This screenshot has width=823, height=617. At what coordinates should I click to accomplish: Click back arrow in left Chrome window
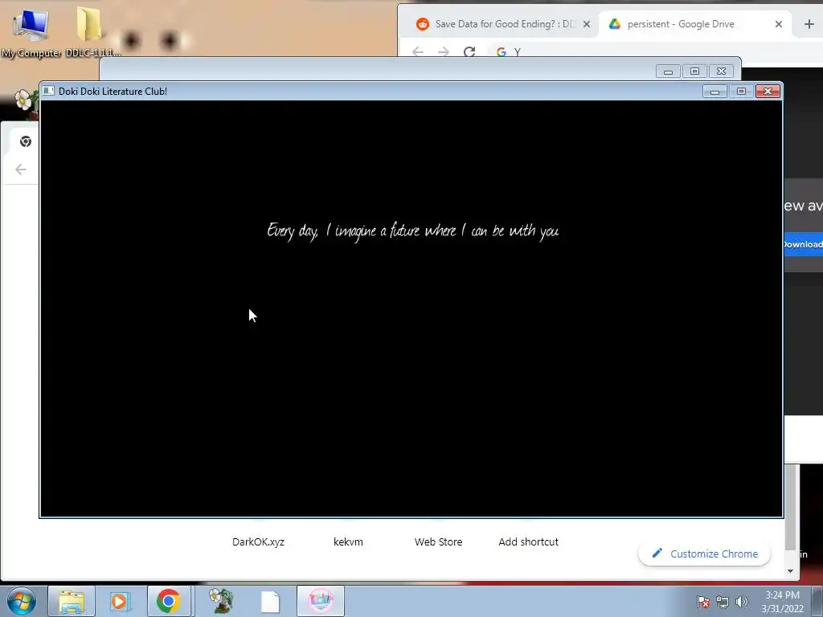pyautogui.click(x=21, y=170)
